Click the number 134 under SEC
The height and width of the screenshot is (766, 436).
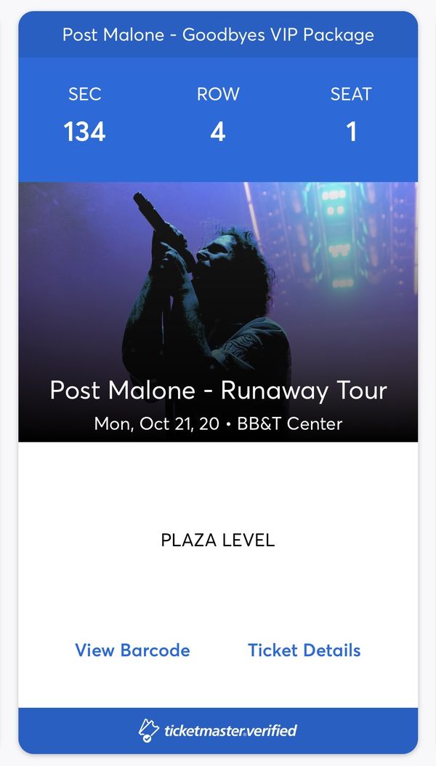85,132
